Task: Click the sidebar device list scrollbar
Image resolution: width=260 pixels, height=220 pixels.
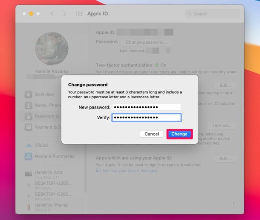Action: coord(86,168)
